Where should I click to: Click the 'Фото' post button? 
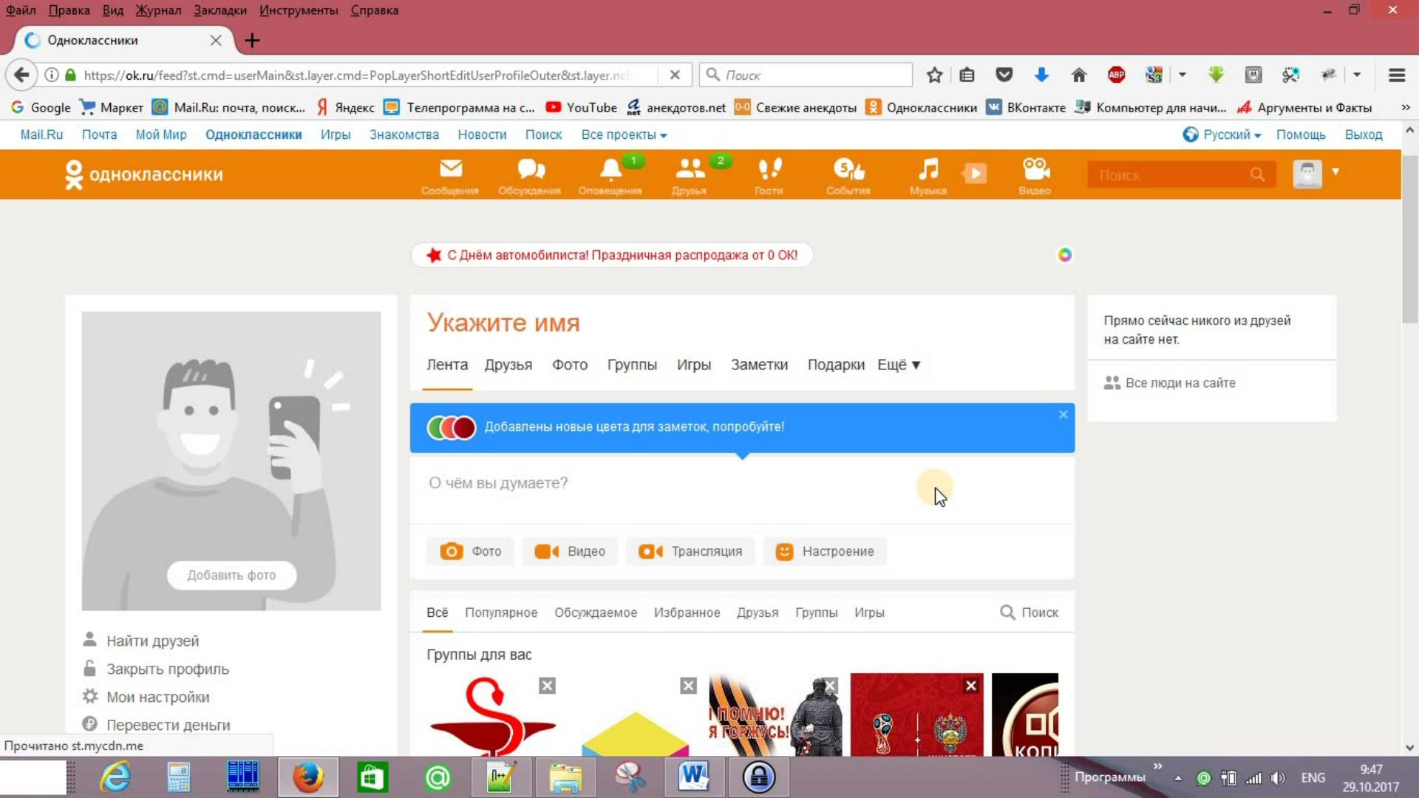[x=470, y=551]
